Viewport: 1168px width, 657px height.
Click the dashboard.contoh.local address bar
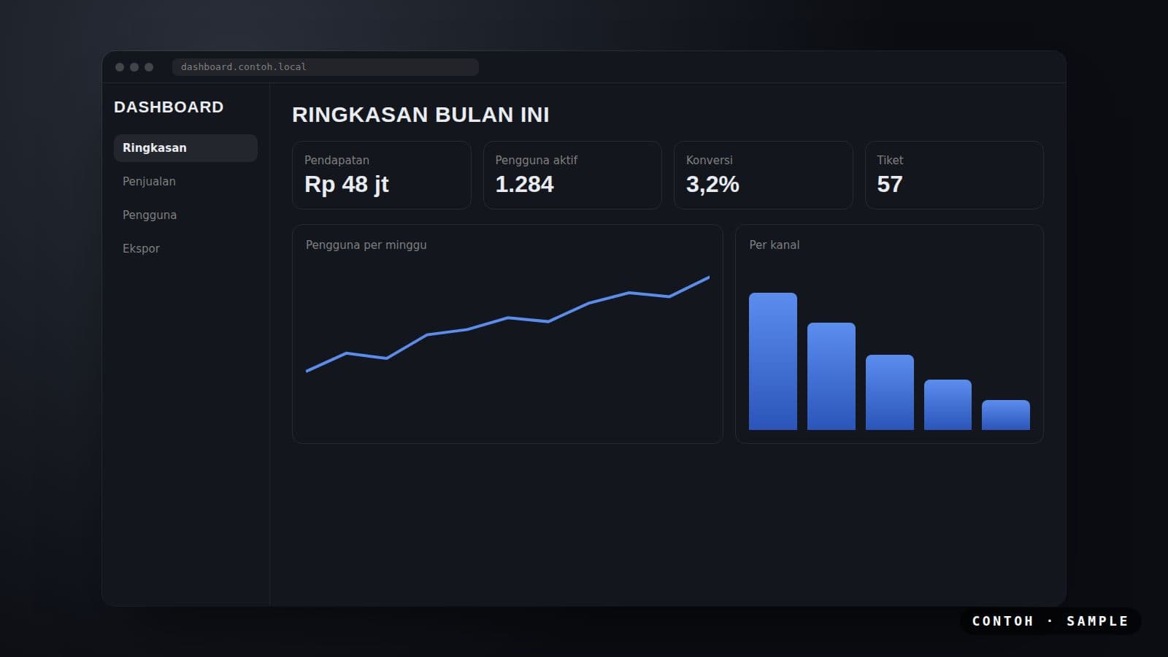point(326,66)
